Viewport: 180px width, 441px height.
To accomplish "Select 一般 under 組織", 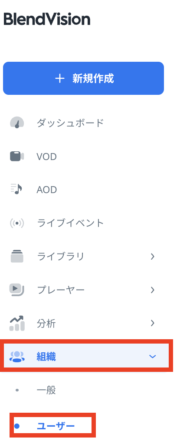I will [46, 390].
